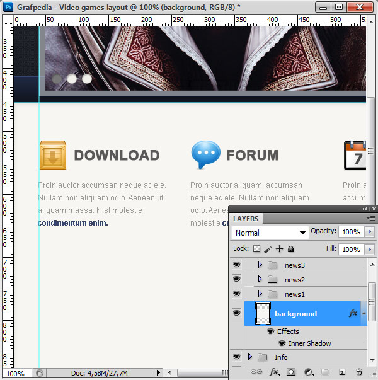Click the third white slider dot
378x380 pixels.
pyautogui.click(x=87, y=79)
